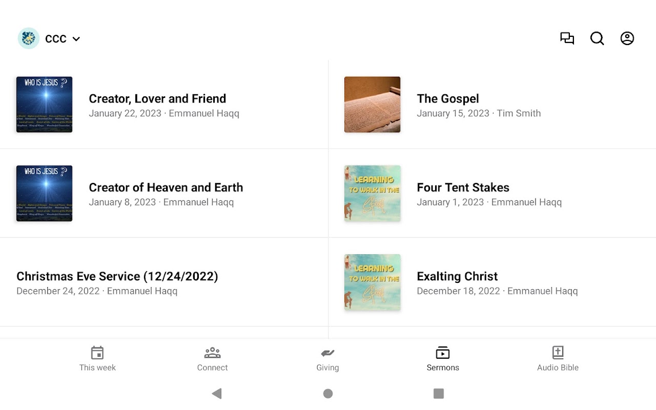Expand the CCC dropdown chevron

click(76, 39)
